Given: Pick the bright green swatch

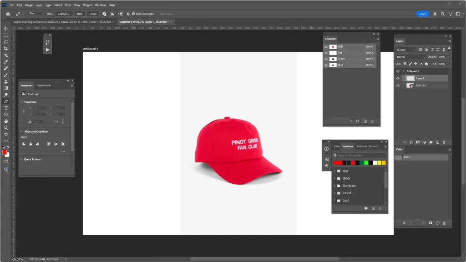Looking at the screenshot, I should 366,163.
